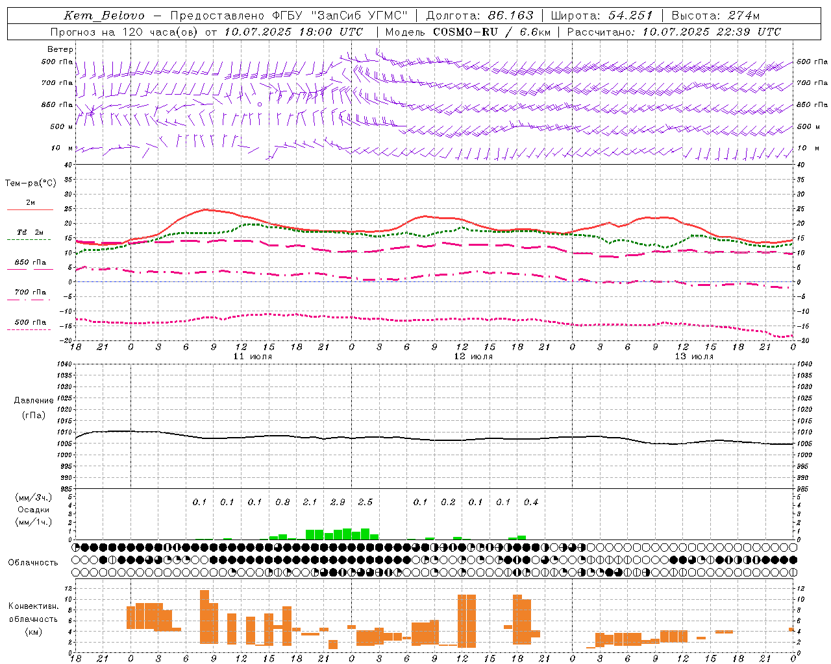Screen dimensions: 831x664
Task: Click the 'Осадки' precipitation label
Action: coord(33,510)
